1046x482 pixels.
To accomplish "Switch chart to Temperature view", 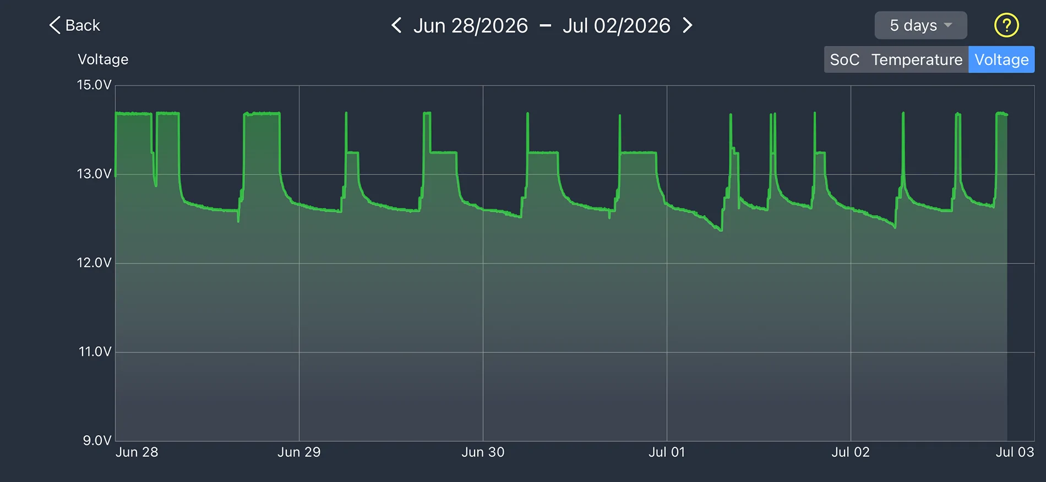I will (917, 59).
